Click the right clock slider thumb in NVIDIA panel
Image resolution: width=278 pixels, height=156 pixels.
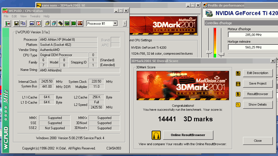(x=221, y=54)
